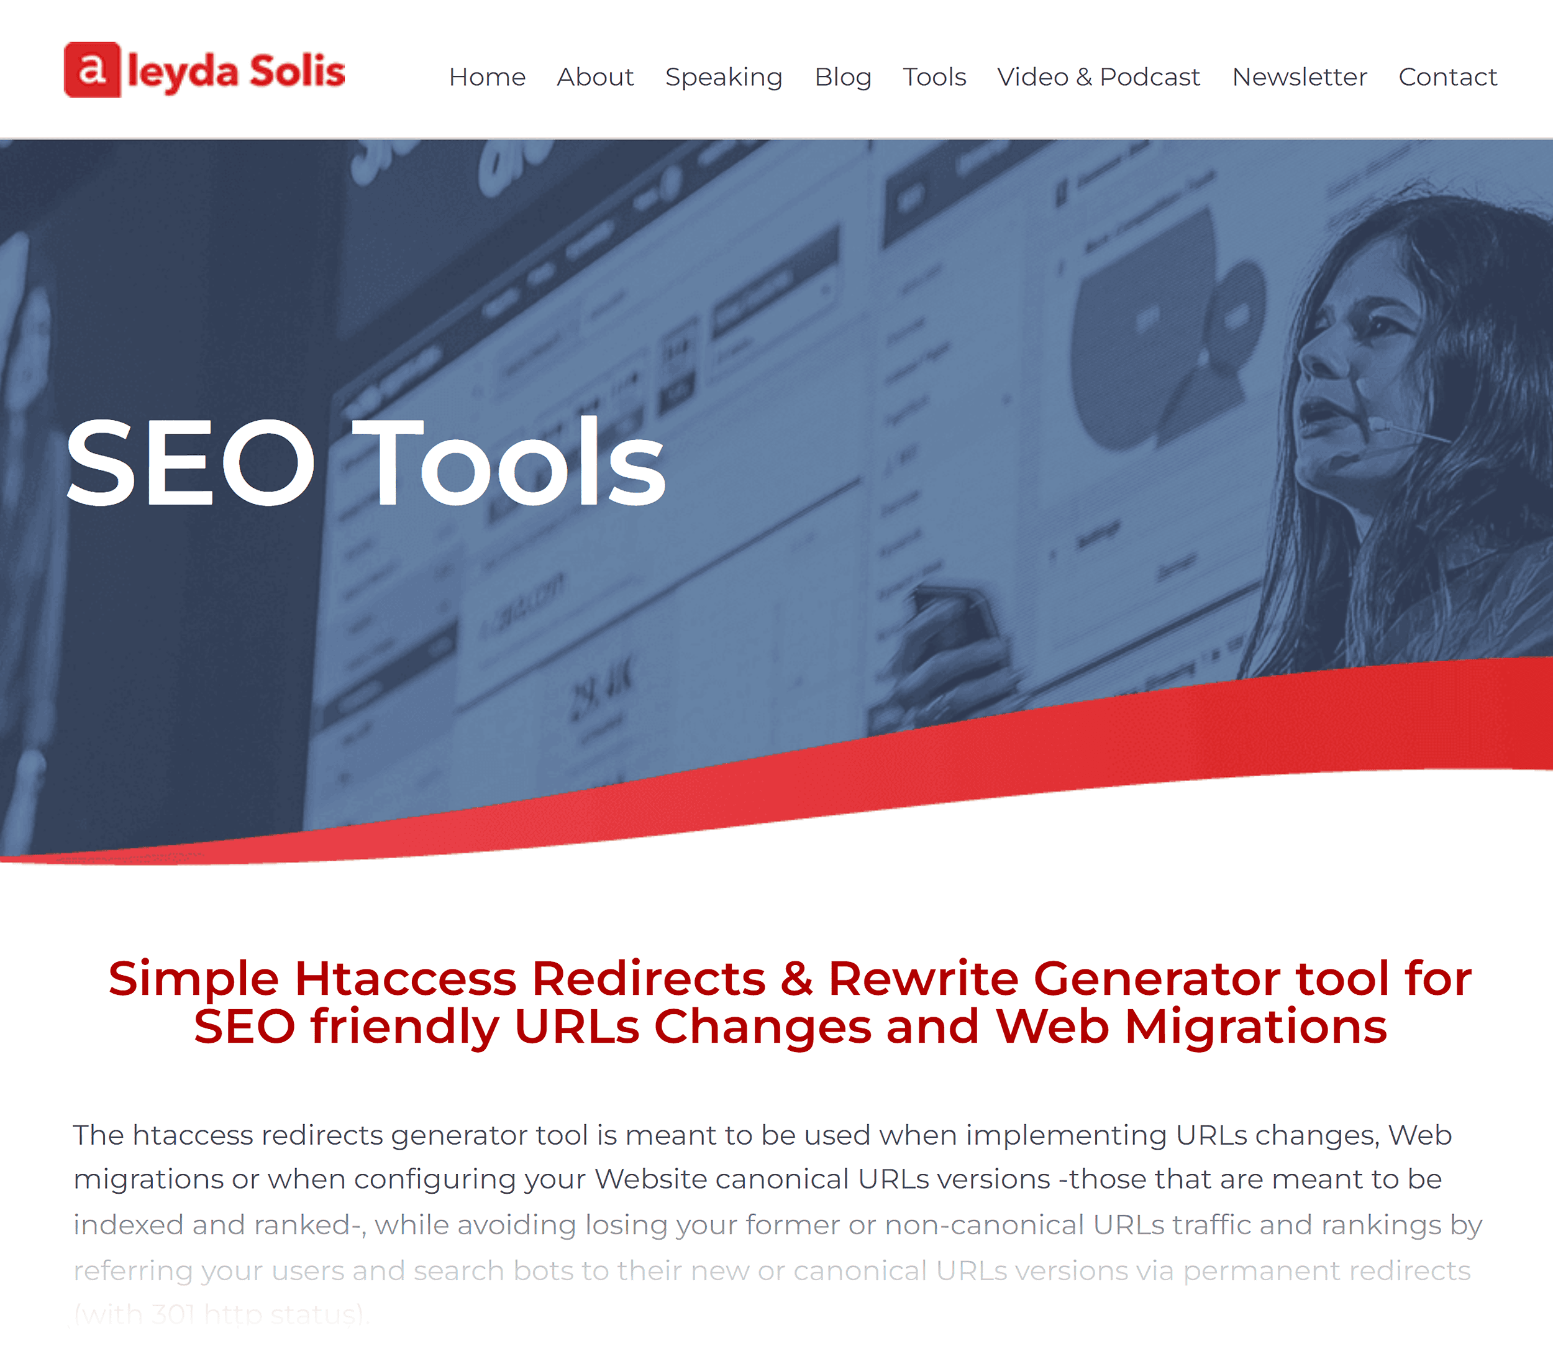Click the Tools navigation link

click(932, 74)
